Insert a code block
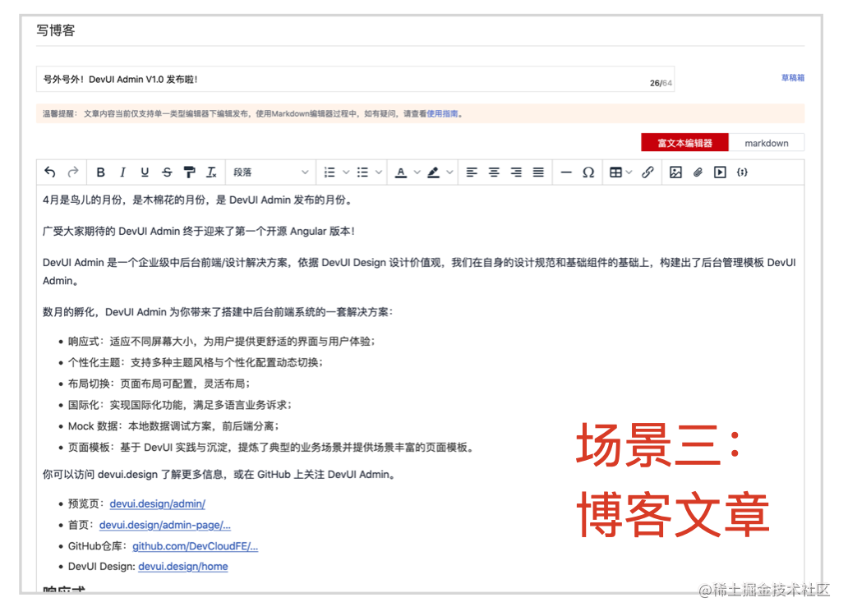Screen dimensions: 848x616 pos(742,172)
